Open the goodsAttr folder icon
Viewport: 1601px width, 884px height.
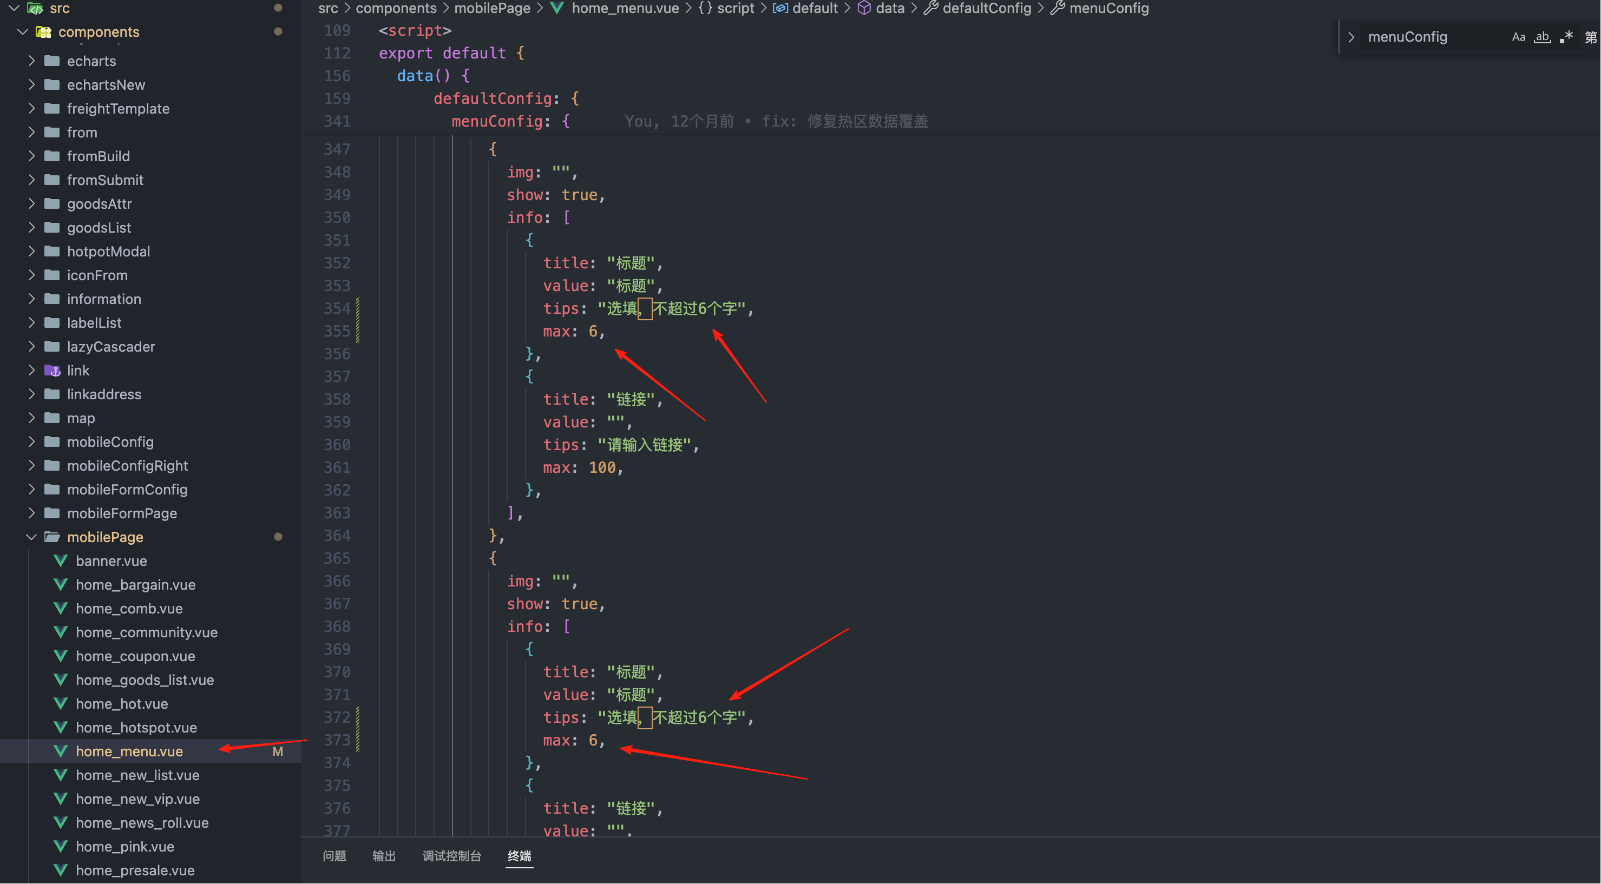click(52, 204)
